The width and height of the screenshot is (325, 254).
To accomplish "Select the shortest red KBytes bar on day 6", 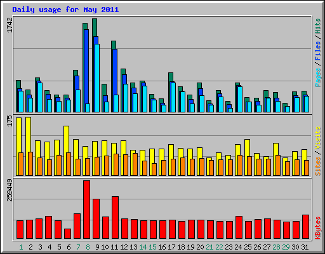I will point(67,234).
